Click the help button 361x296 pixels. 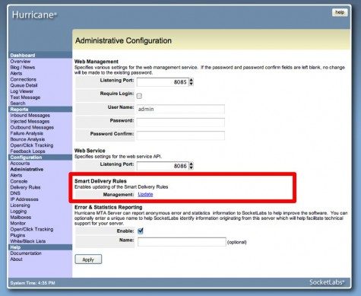tap(340, 12)
